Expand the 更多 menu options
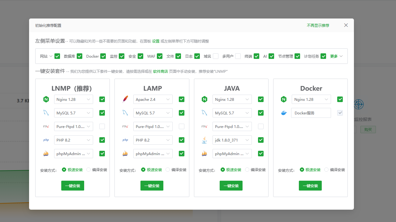 click(336, 56)
